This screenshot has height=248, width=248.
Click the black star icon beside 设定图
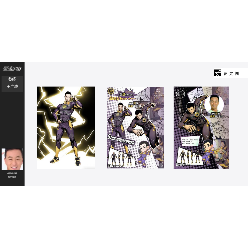218,73
